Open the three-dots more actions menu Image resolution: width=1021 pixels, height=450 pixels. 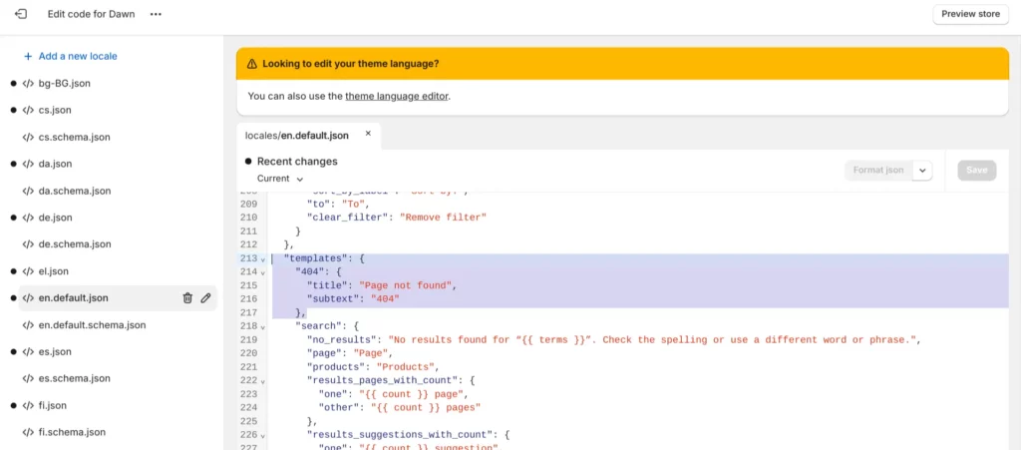tap(156, 14)
